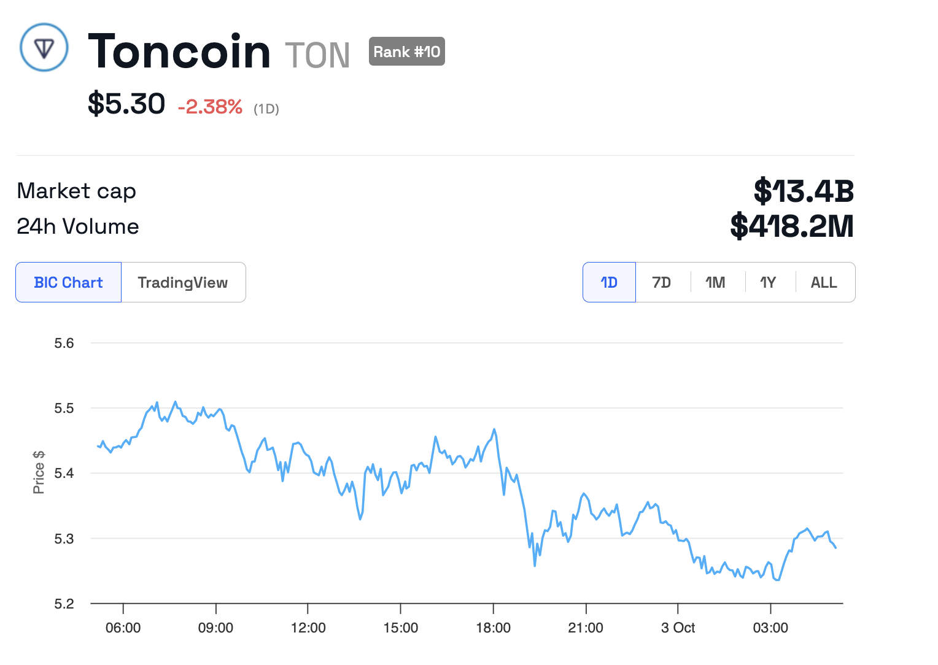The image size is (938, 665).
Task: Click the Market cap label
Action: click(x=77, y=191)
